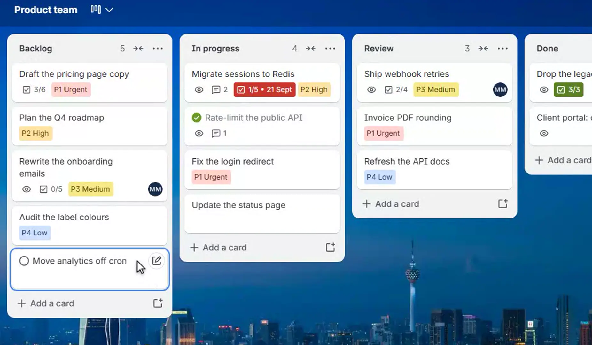This screenshot has height=345, width=592.
Task: Open the 2/4 checklist badge on webhook card
Action: pyautogui.click(x=396, y=90)
